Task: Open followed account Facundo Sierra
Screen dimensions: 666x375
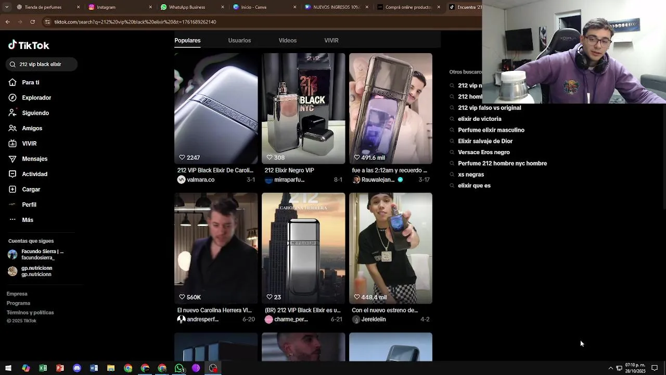Action: 36,255
